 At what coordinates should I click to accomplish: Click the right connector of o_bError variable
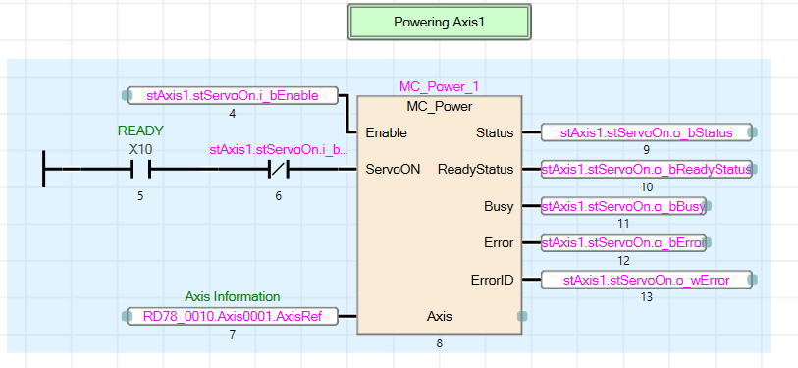point(708,242)
